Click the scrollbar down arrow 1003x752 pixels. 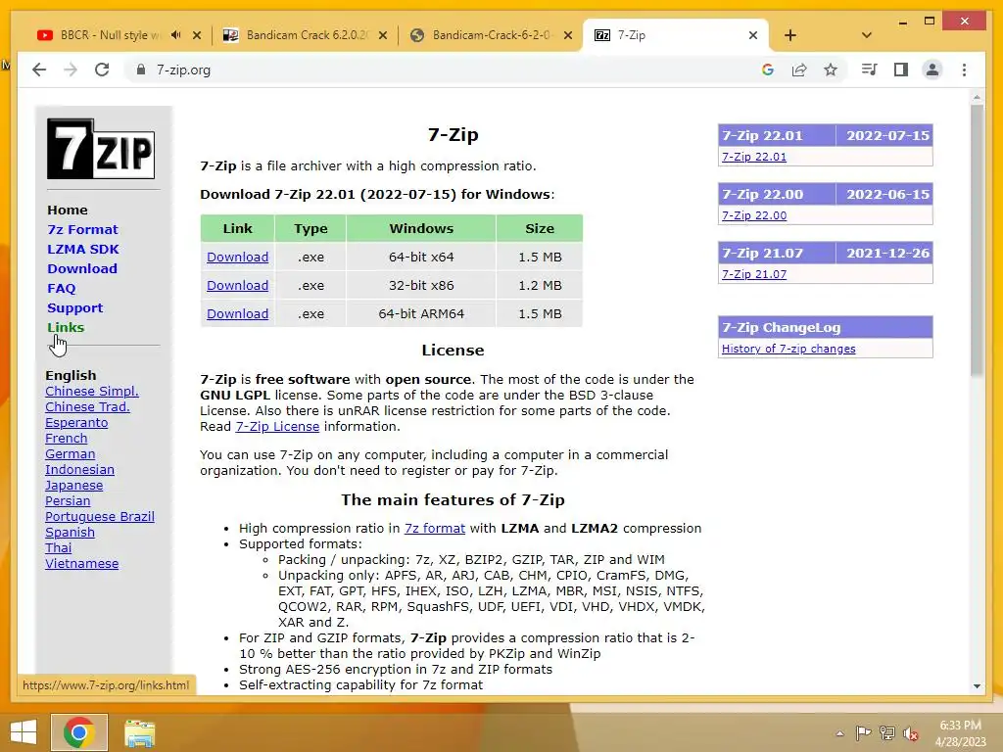(x=977, y=685)
